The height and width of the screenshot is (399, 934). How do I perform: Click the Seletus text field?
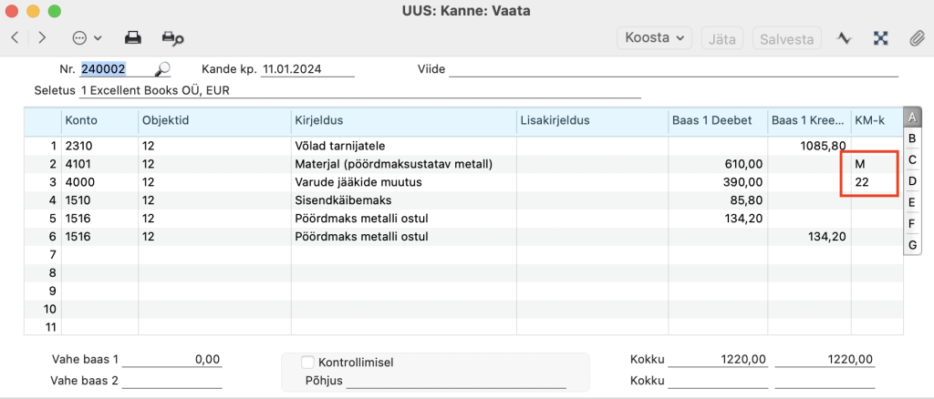[x=359, y=91]
